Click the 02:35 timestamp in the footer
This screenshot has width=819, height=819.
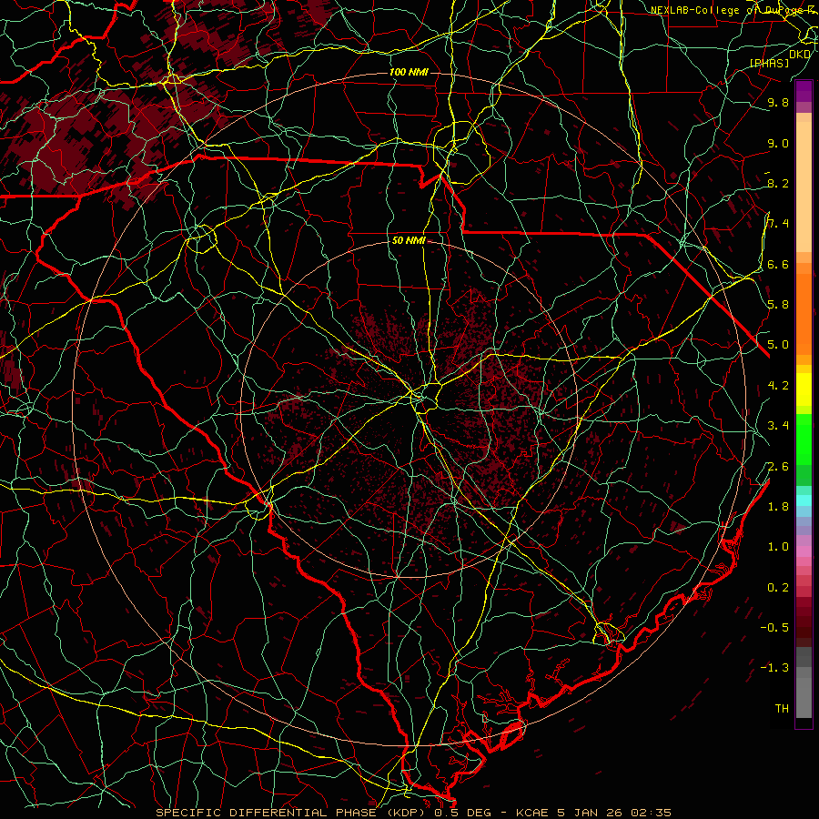pyautogui.click(x=651, y=813)
